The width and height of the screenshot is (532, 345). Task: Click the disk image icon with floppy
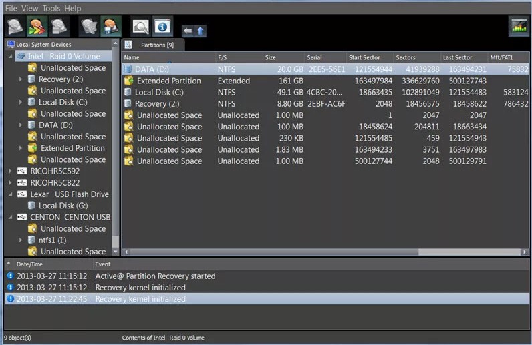pyautogui.click(x=110, y=27)
